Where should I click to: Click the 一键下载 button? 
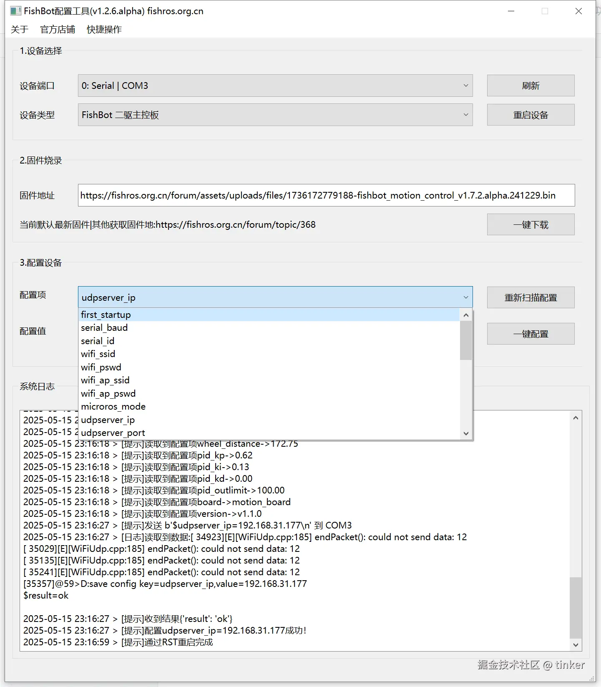(531, 224)
